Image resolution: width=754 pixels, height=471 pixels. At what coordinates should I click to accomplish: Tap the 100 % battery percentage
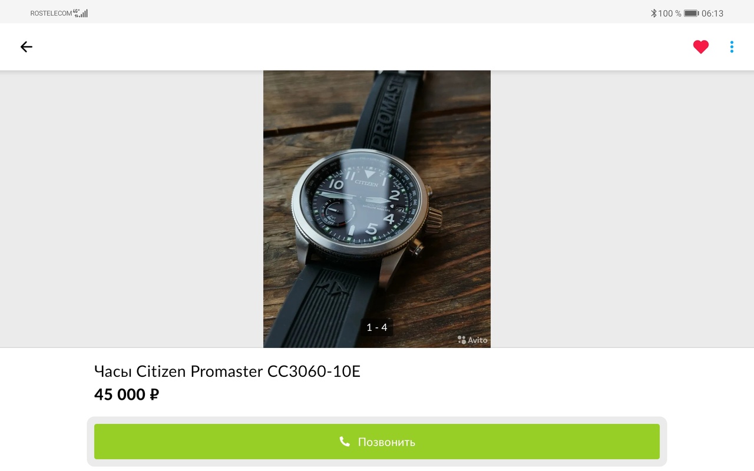pos(670,13)
